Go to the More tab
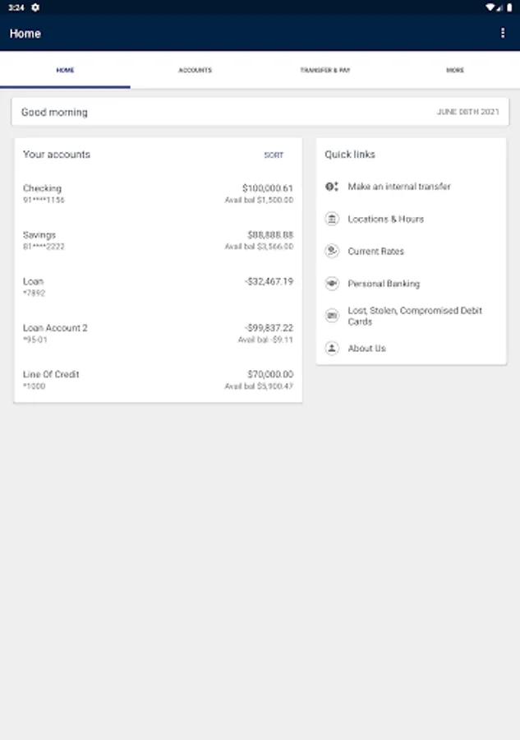 pos(455,70)
